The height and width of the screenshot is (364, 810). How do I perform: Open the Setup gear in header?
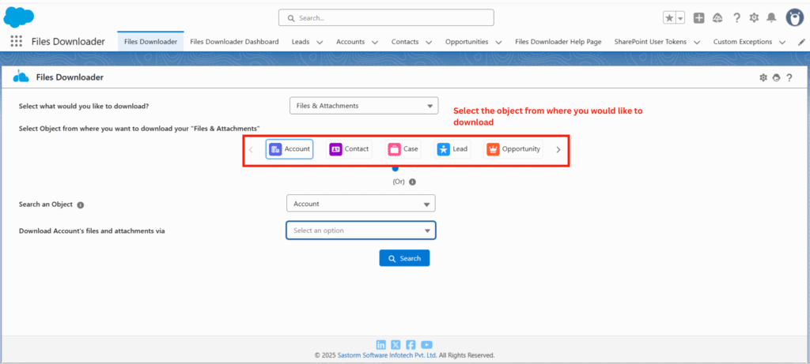[754, 18]
